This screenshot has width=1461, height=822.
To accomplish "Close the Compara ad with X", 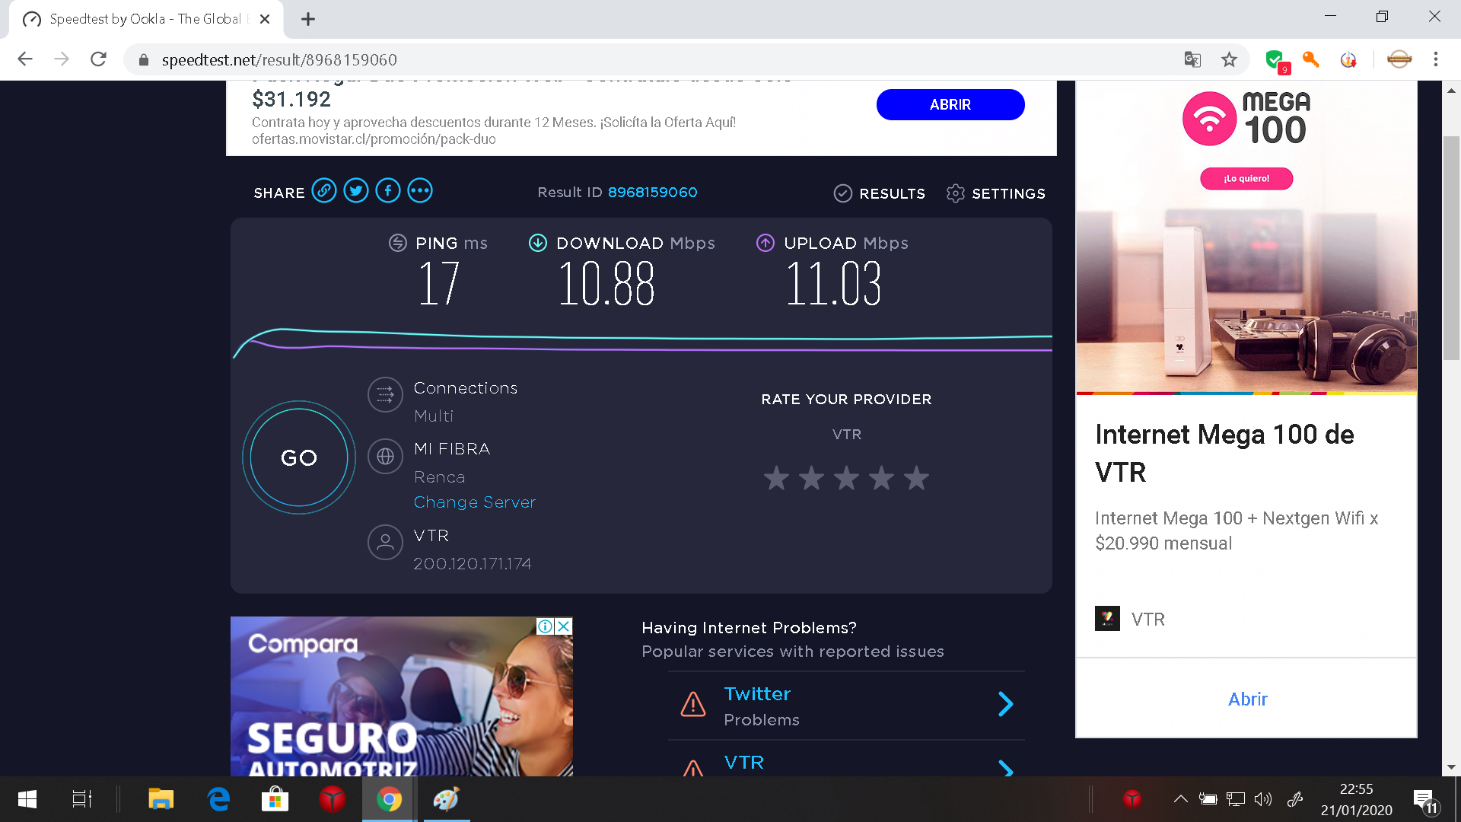I will 564,626.
